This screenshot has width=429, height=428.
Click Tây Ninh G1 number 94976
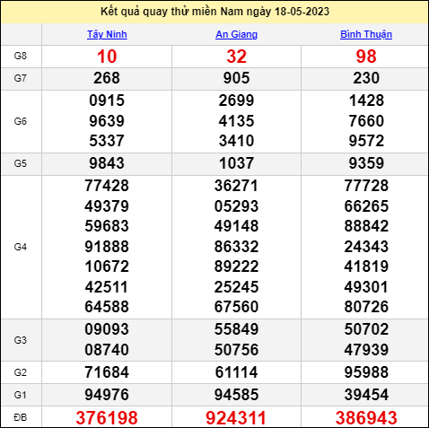107,395
